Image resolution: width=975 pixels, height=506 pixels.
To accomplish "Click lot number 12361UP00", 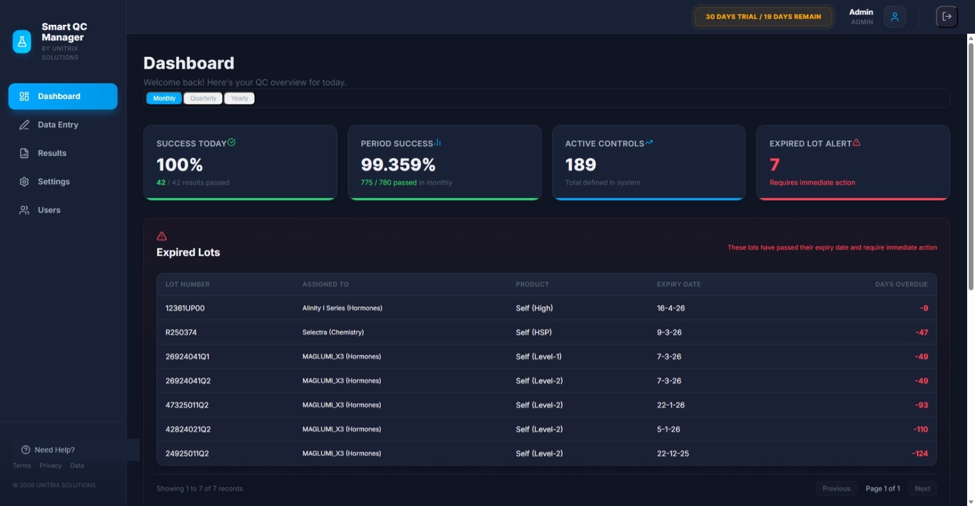I will coord(185,308).
